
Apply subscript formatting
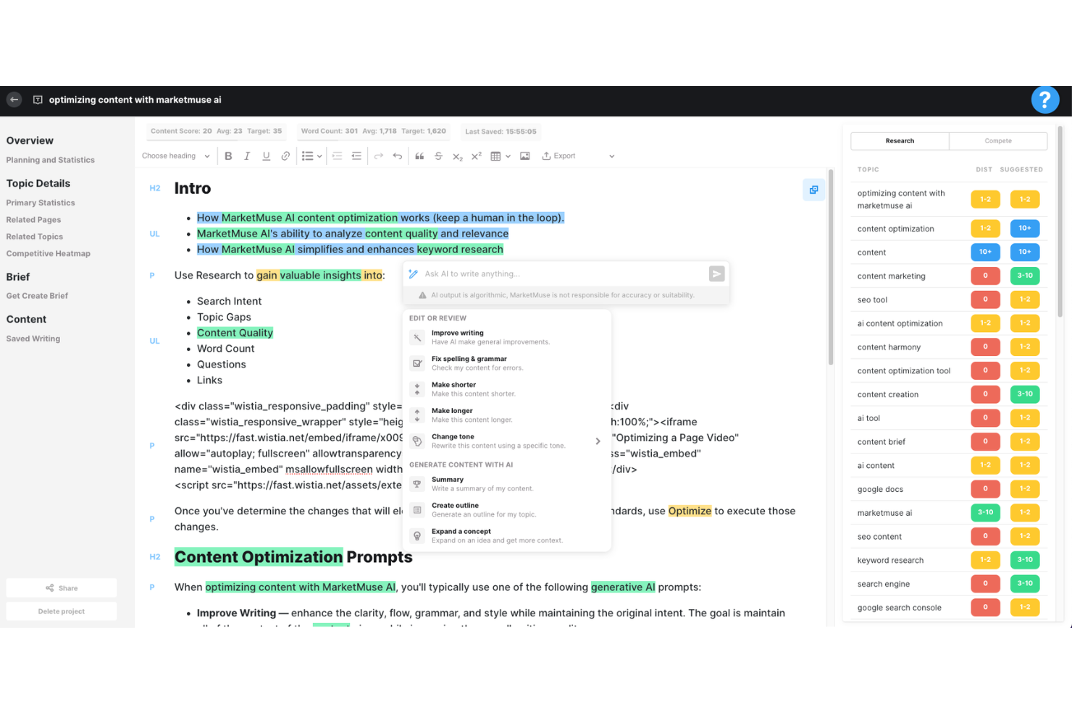pos(457,156)
